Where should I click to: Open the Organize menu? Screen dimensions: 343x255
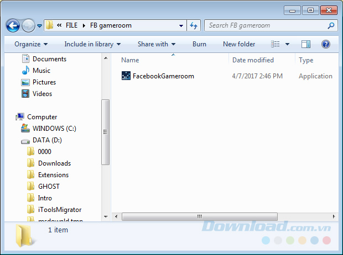point(31,44)
